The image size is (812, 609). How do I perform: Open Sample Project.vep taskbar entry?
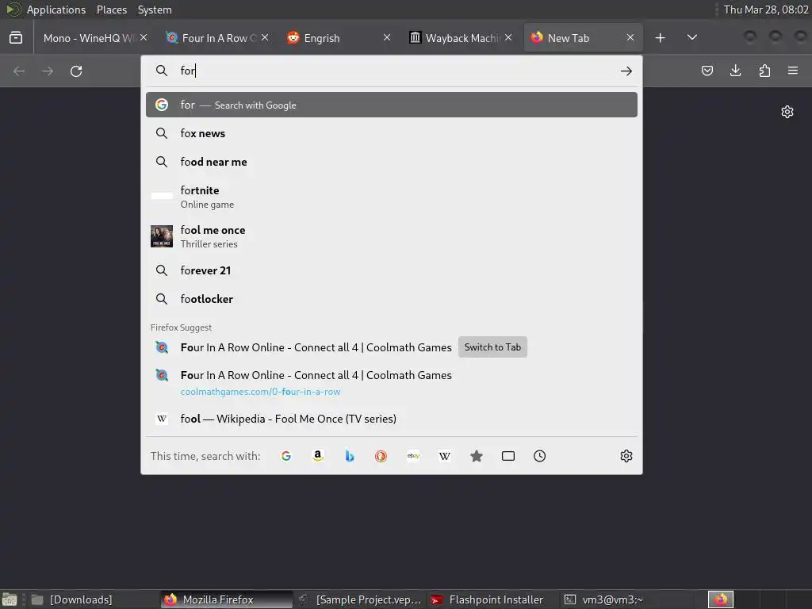(x=361, y=599)
